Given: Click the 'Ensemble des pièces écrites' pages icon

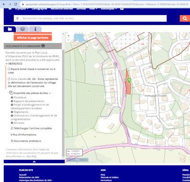Looking at the screenshot, I should coord(11,93).
